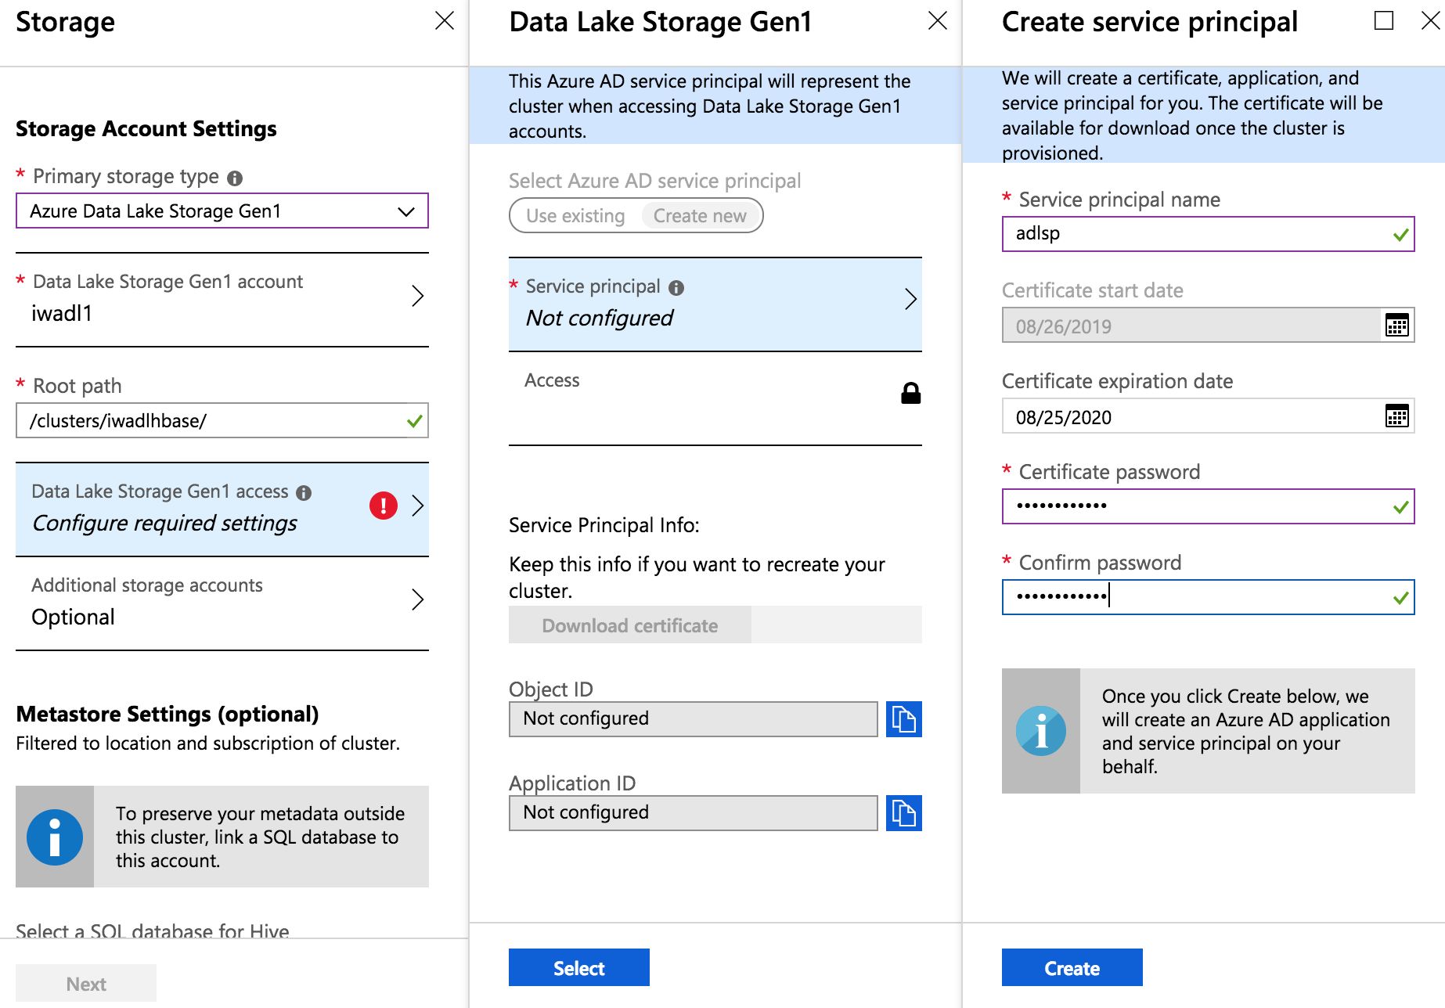Click the Storage Account Settings heading

(146, 128)
